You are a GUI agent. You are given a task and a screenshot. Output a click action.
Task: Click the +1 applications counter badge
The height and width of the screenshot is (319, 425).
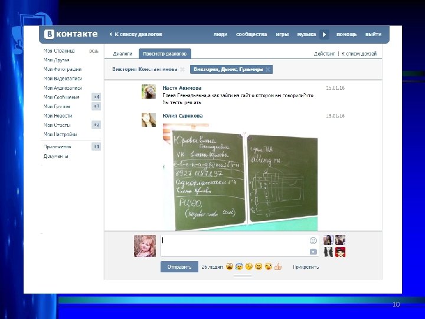pos(96,147)
